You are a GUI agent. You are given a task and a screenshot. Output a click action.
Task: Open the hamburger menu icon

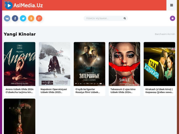click(x=172, y=5)
